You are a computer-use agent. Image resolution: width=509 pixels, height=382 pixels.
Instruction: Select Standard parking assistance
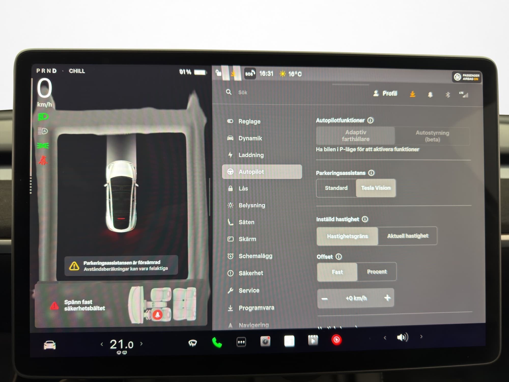coord(336,188)
